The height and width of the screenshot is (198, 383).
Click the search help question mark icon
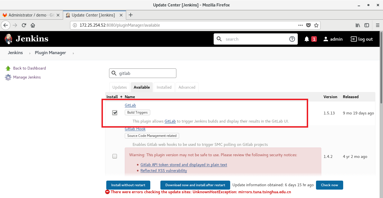click(292, 39)
